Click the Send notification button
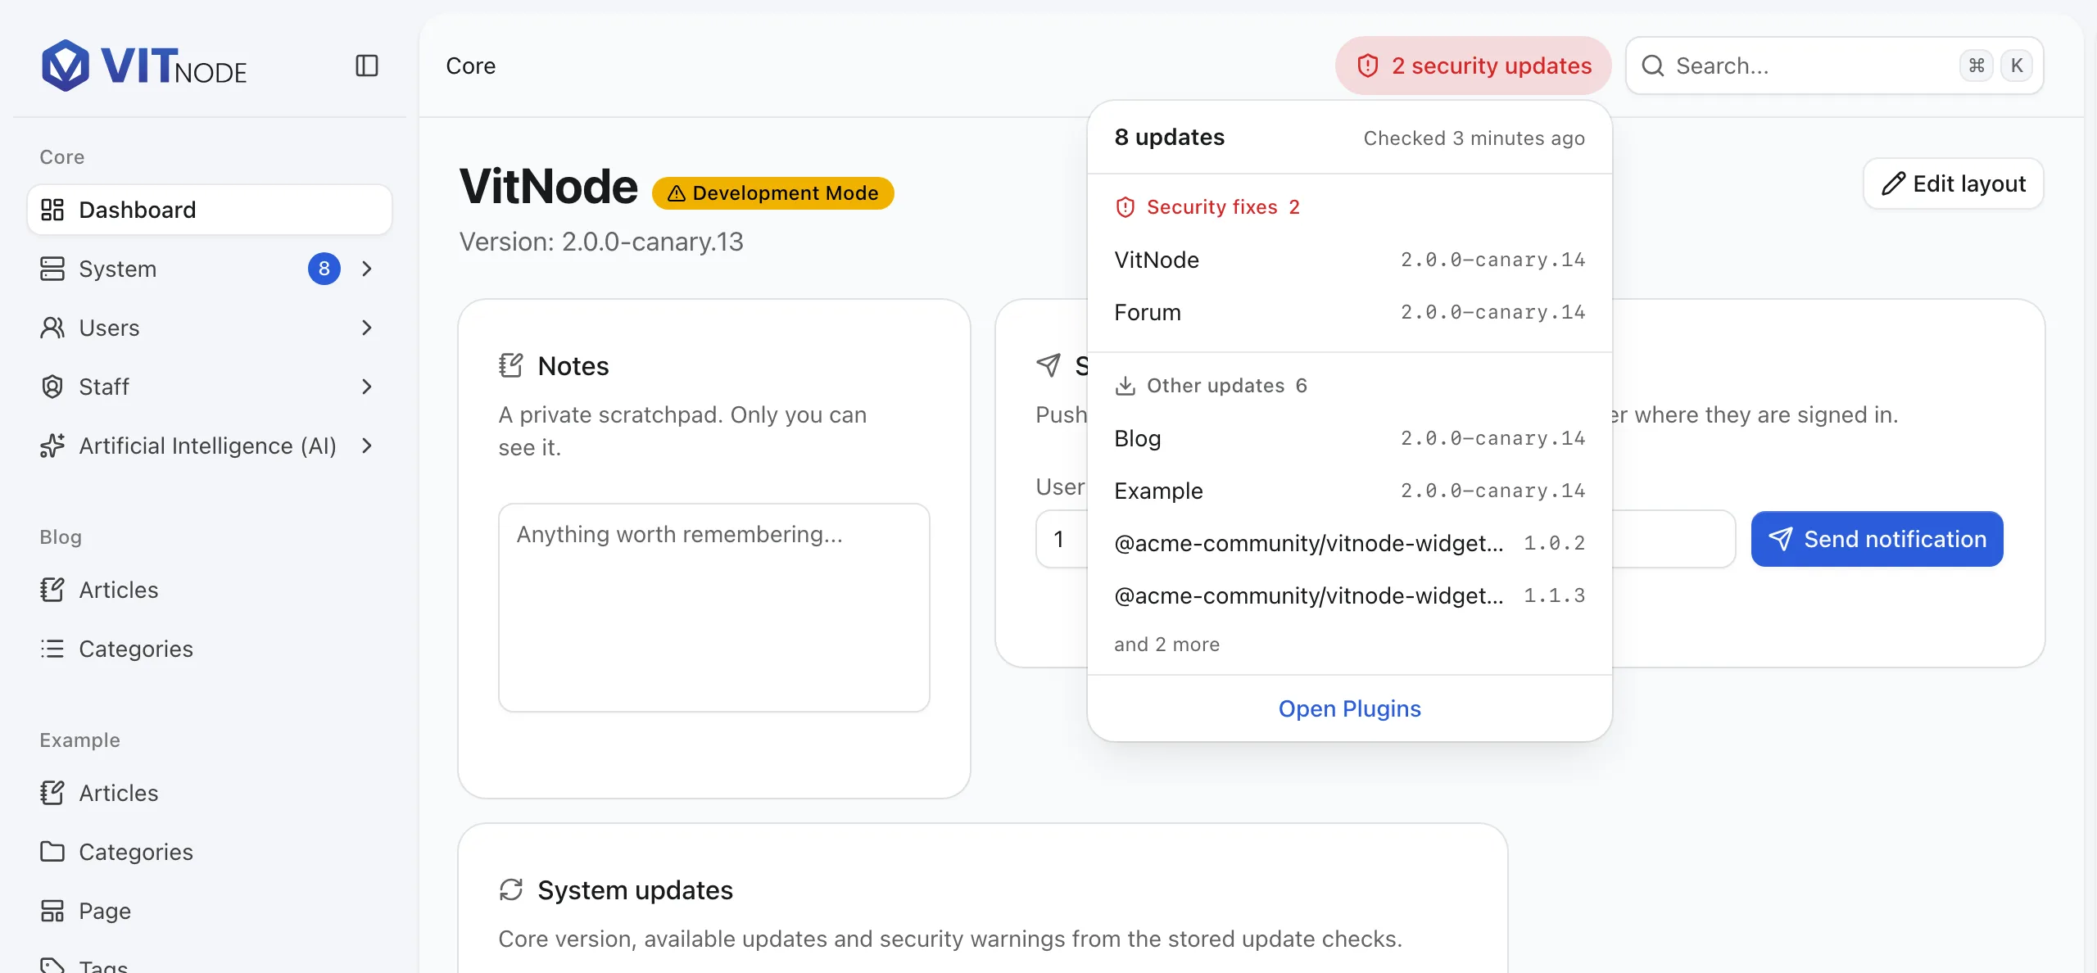Screen dimensions: 2097x973 pyautogui.click(x=1877, y=539)
